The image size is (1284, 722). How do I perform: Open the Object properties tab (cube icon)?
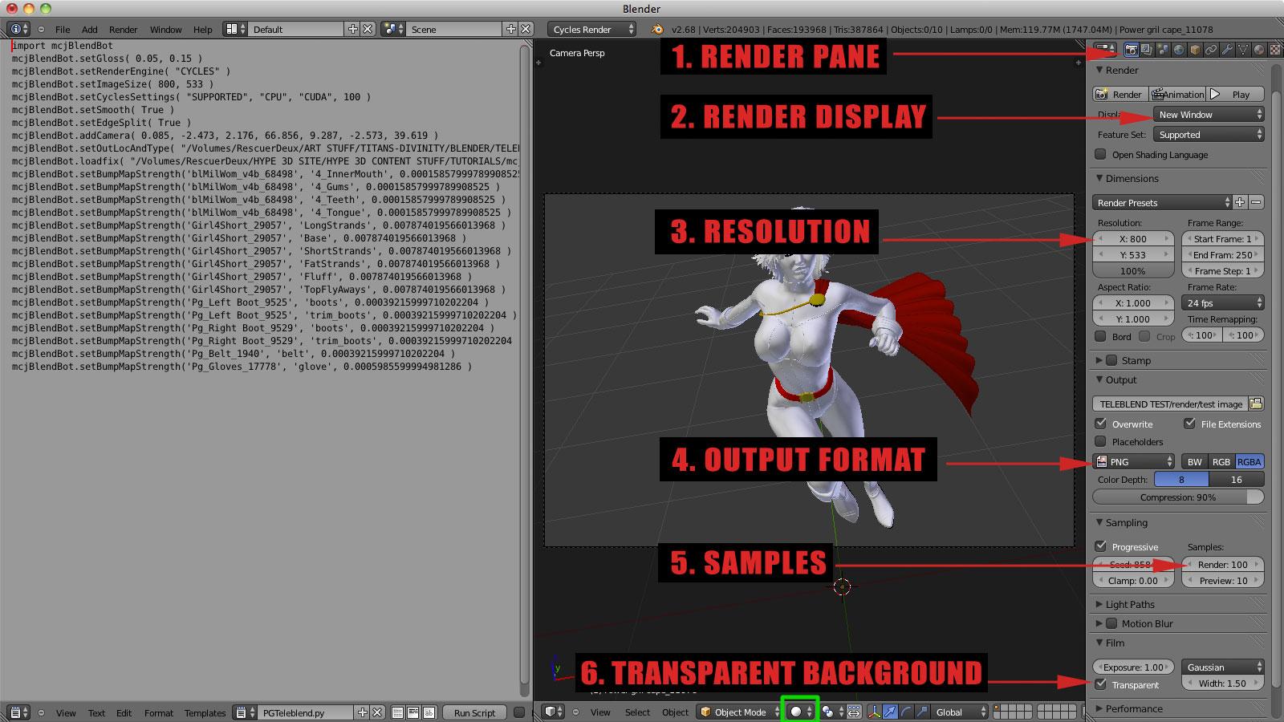coord(1195,50)
